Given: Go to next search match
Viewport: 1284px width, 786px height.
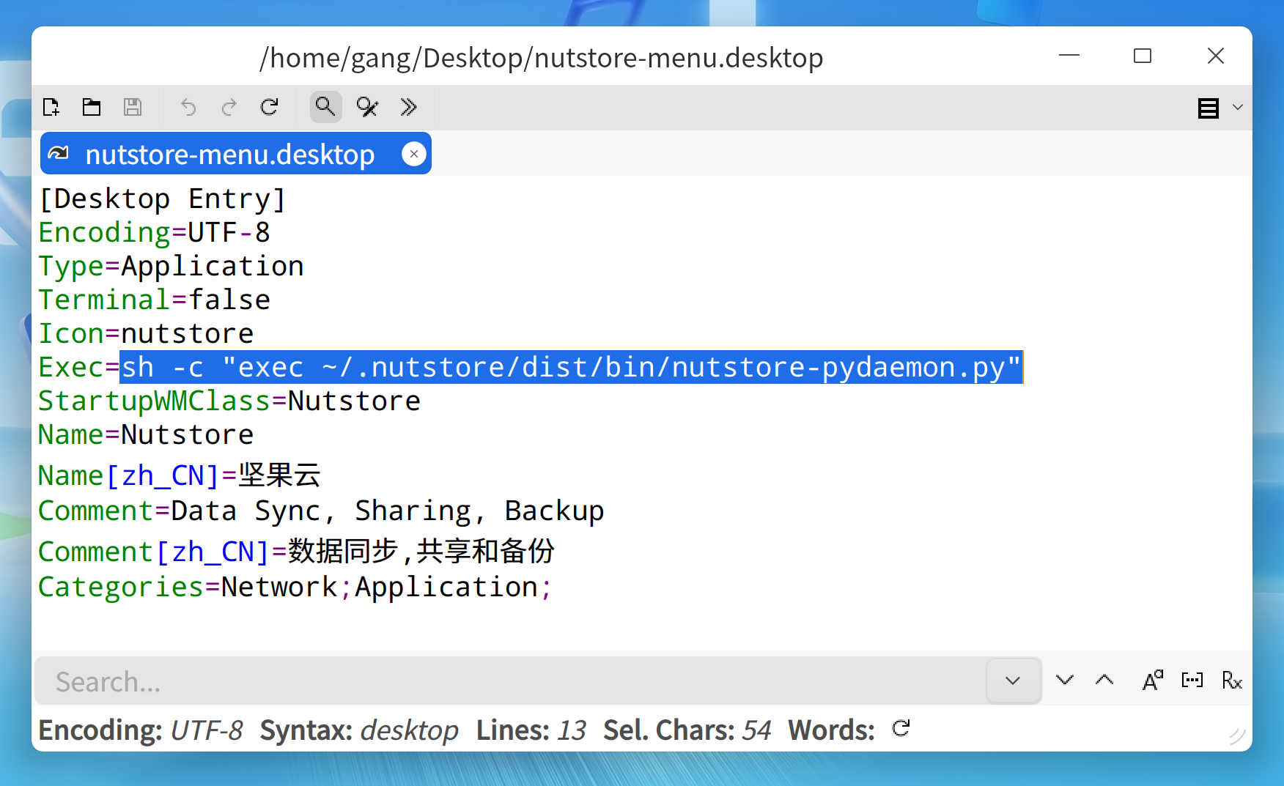Looking at the screenshot, I should point(1065,681).
